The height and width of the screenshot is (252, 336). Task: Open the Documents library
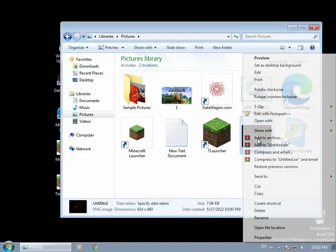[x=89, y=100]
